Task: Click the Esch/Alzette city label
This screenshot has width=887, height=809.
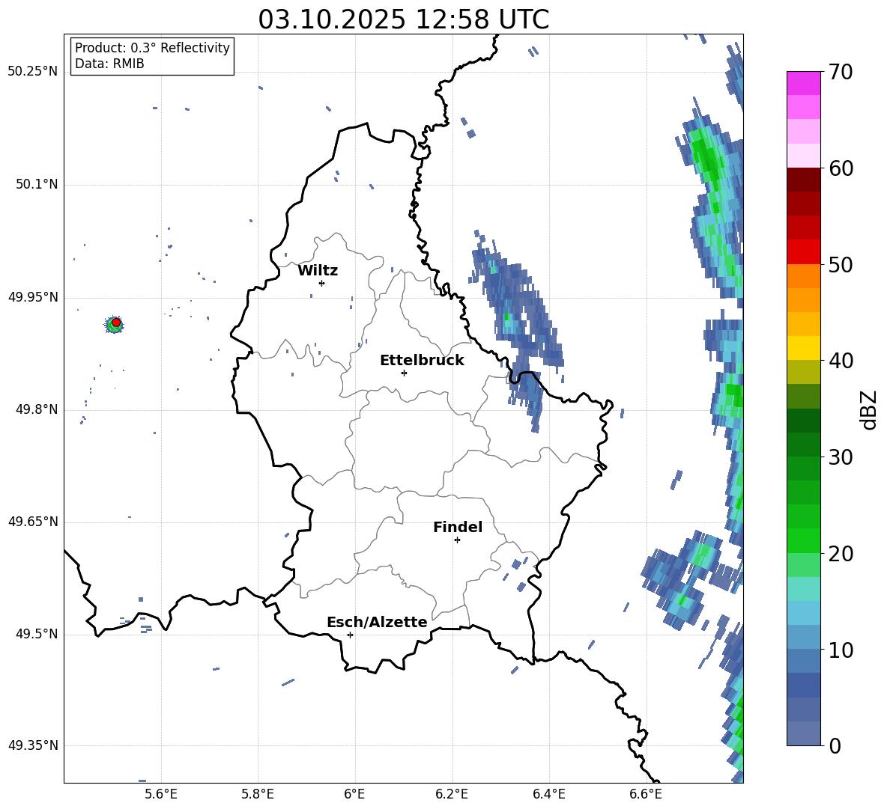Action: [x=377, y=622]
